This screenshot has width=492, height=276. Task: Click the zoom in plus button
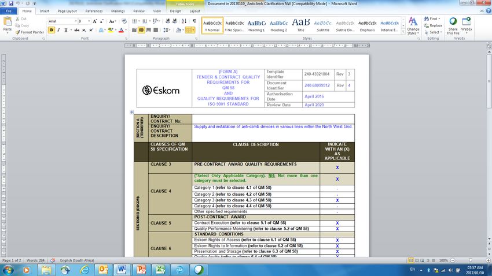488,260
